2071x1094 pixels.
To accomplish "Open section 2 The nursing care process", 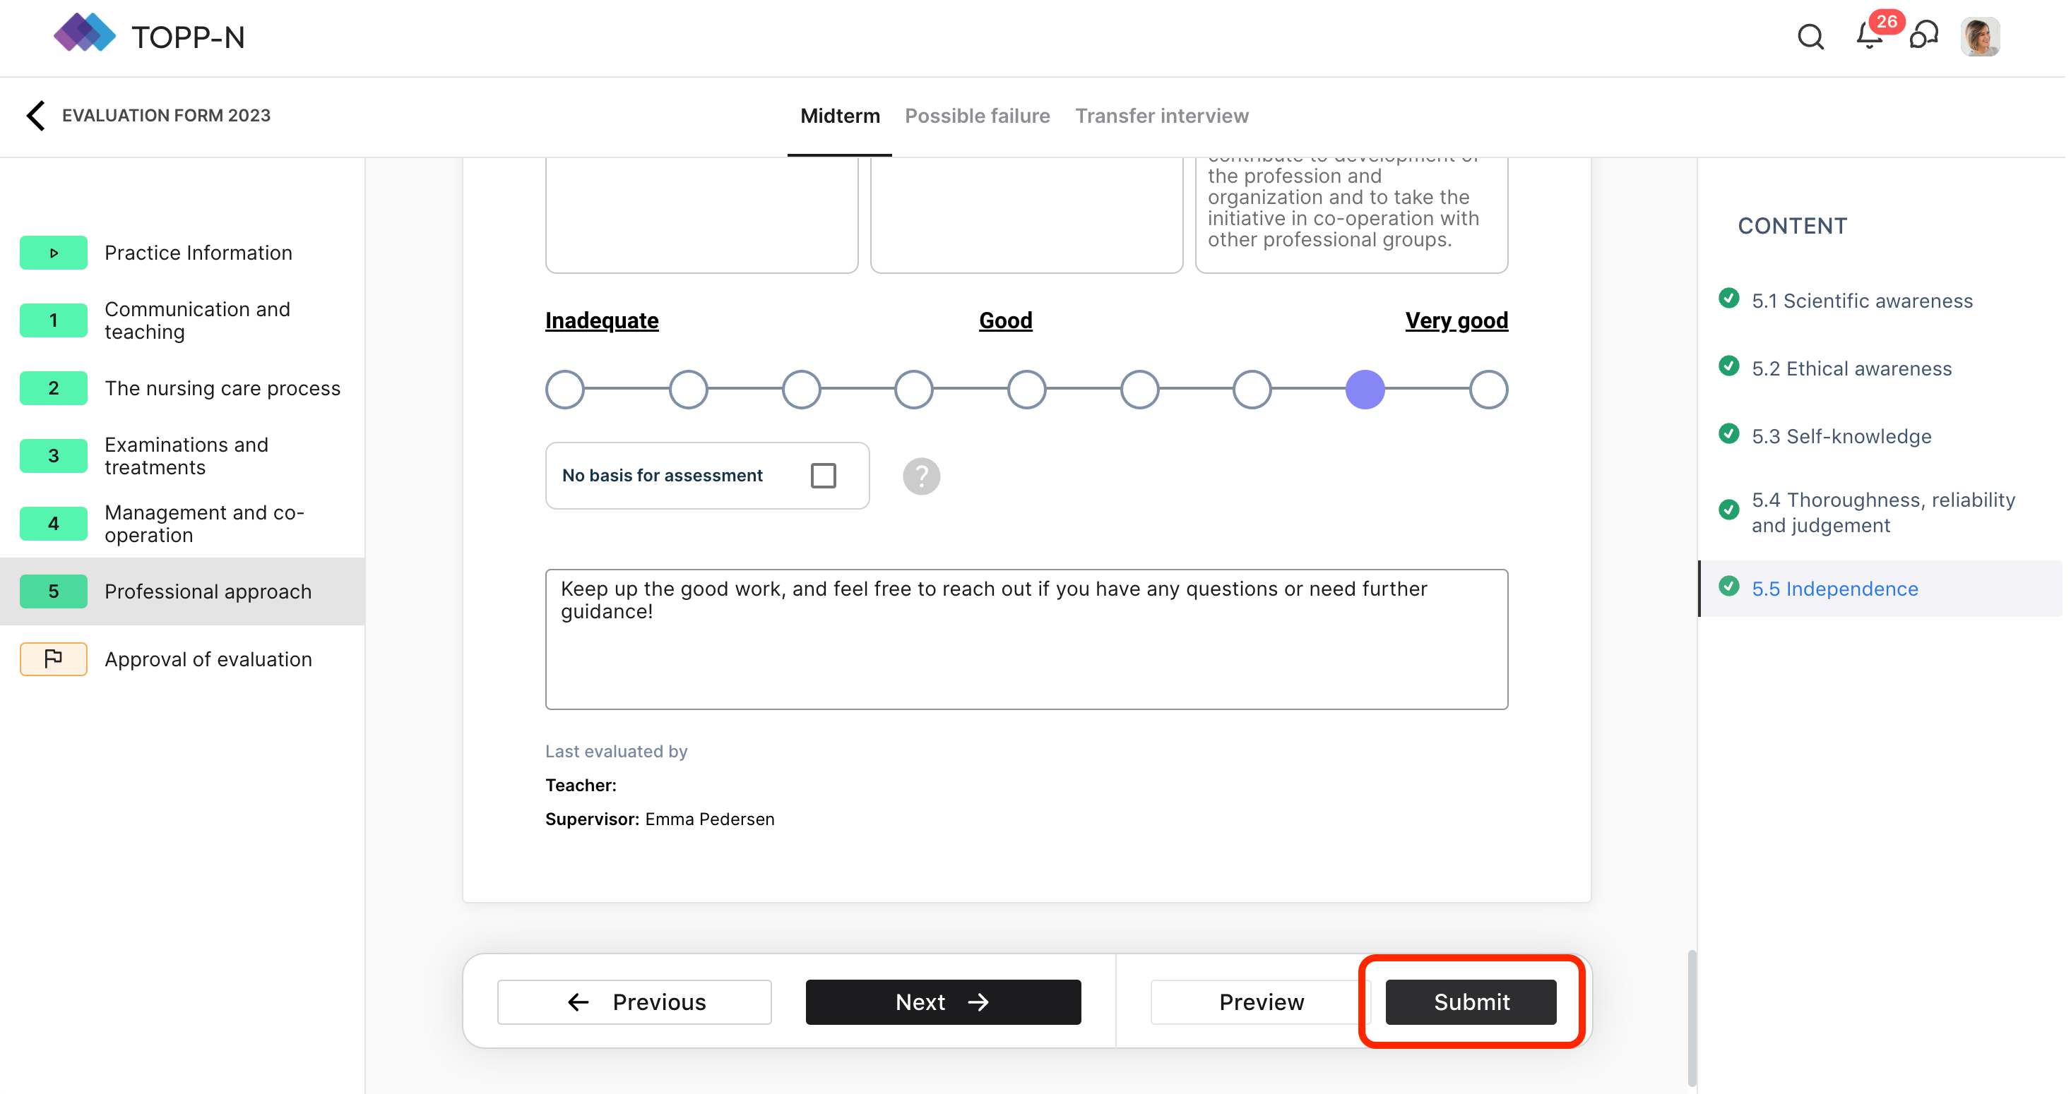I will point(222,389).
